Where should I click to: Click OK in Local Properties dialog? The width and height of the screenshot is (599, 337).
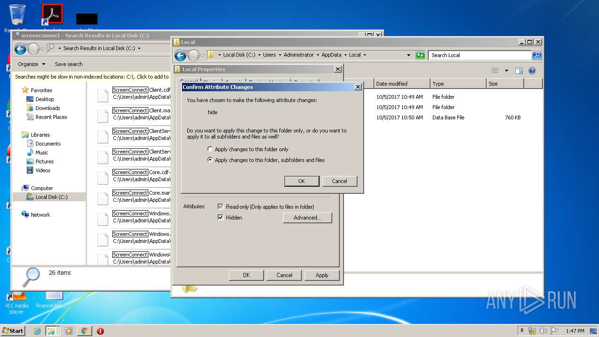[246, 275]
